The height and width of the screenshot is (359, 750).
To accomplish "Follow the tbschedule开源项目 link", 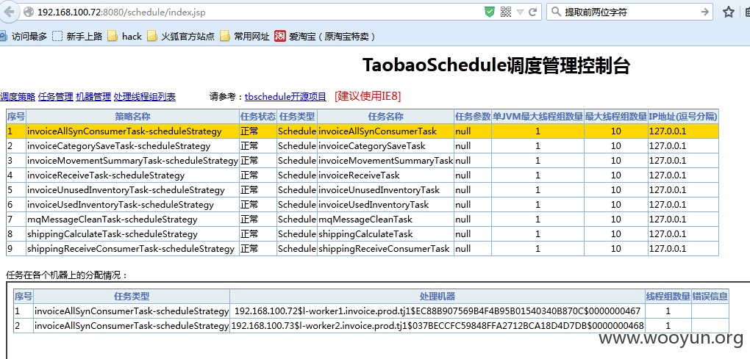I will pos(285,97).
